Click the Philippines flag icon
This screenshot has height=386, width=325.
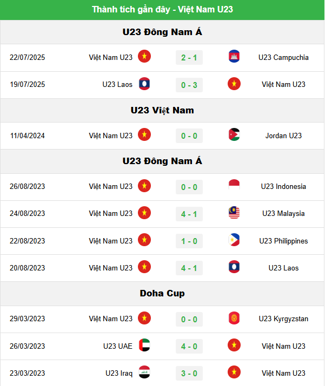(234, 240)
